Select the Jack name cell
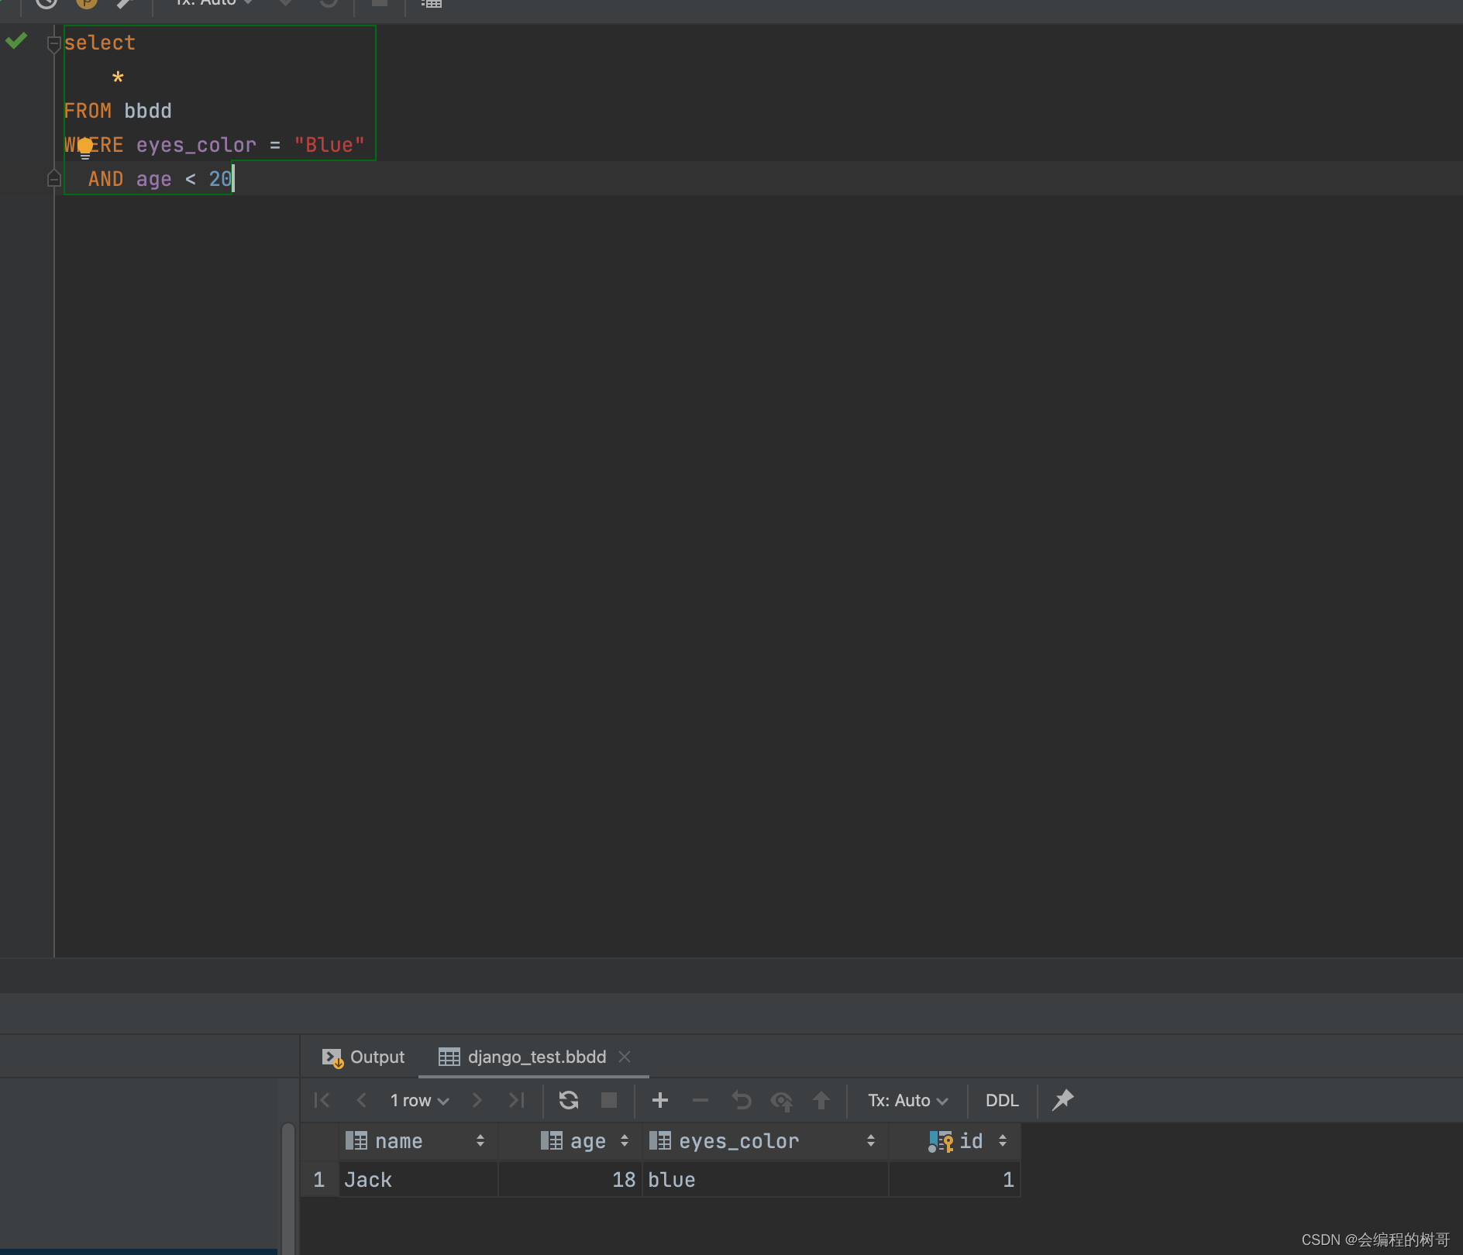This screenshot has height=1255, width=1463. [418, 1179]
